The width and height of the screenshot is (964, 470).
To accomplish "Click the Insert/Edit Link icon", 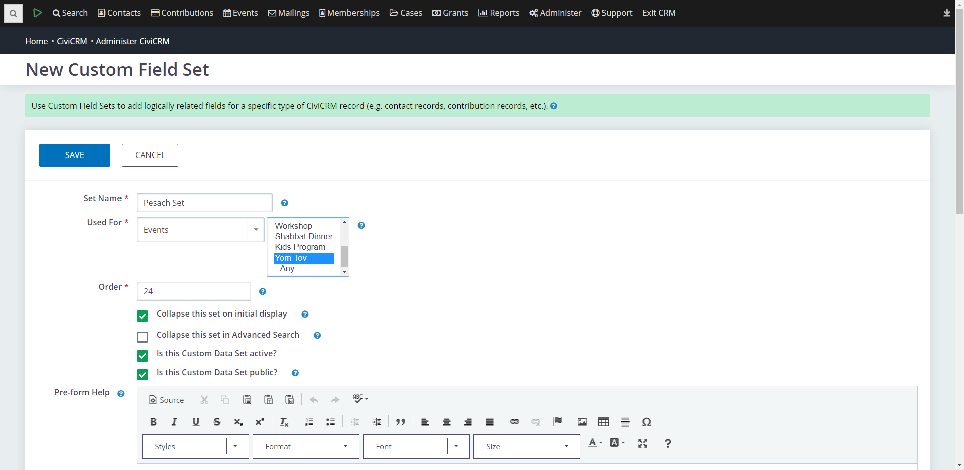I will [x=514, y=422].
